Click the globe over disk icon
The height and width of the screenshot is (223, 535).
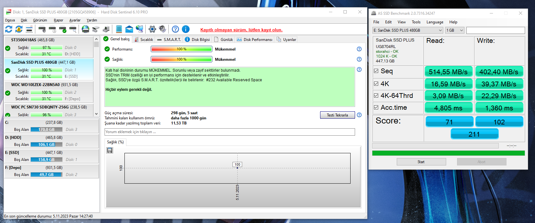point(86,29)
